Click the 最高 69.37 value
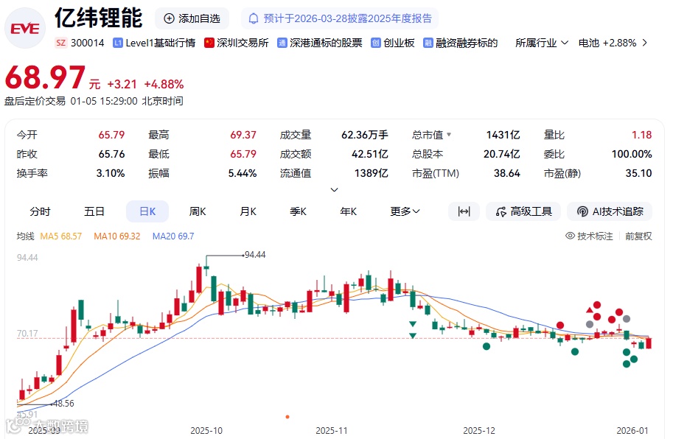Screen dimensions: 673x439 click(243, 135)
